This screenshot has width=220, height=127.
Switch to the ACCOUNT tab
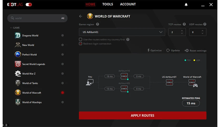128,4
